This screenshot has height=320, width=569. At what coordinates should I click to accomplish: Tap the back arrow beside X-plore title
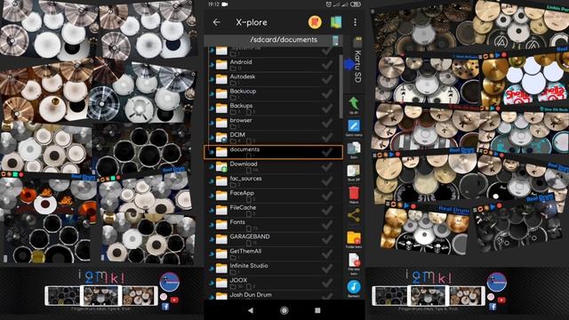217,22
